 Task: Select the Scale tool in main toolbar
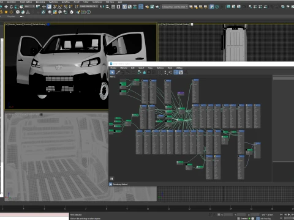pyautogui.click(x=17, y=7)
